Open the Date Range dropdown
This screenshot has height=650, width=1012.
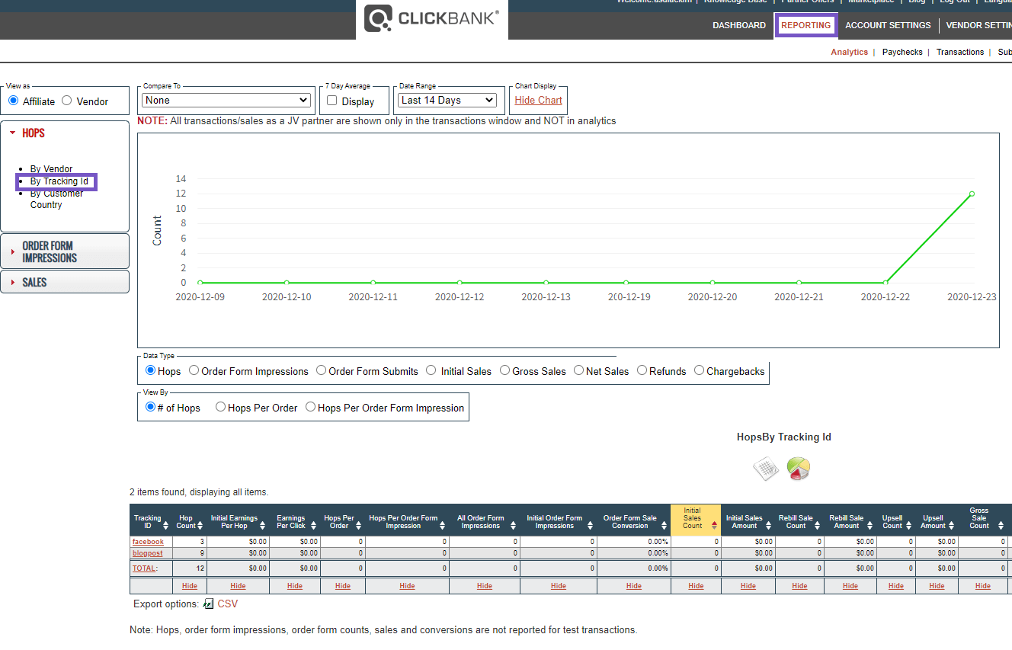(447, 100)
